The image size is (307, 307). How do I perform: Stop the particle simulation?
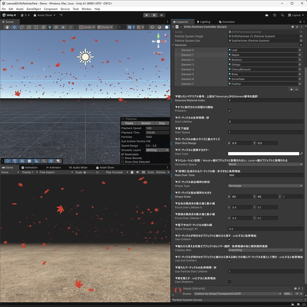click(x=162, y=123)
